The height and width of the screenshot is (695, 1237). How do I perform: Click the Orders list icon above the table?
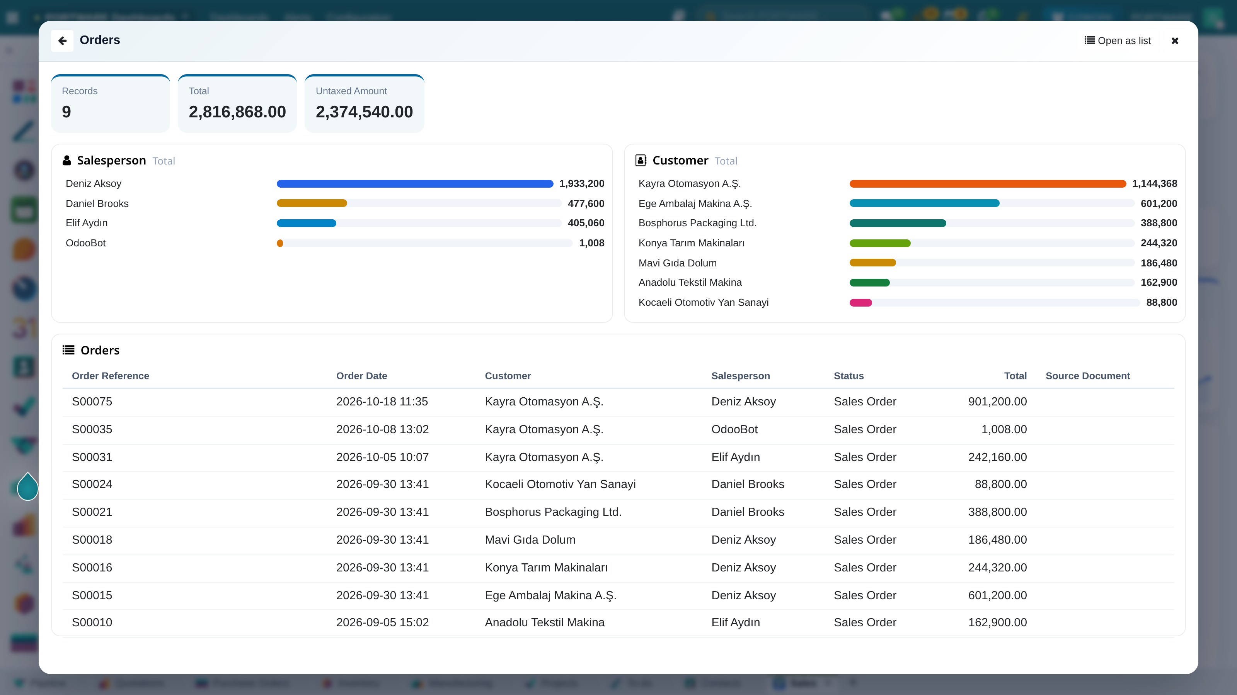pyautogui.click(x=68, y=350)
